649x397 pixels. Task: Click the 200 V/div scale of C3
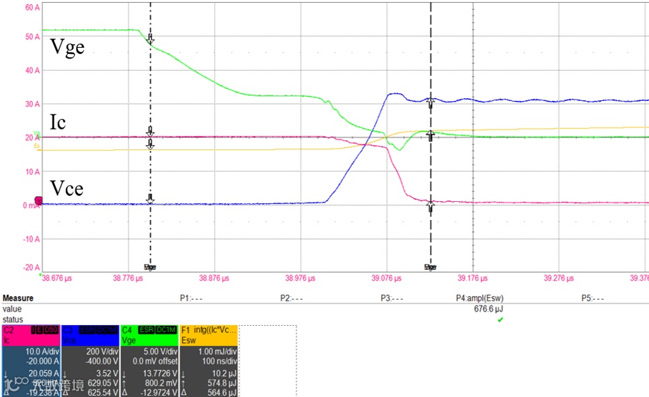[x=102, y=351]
